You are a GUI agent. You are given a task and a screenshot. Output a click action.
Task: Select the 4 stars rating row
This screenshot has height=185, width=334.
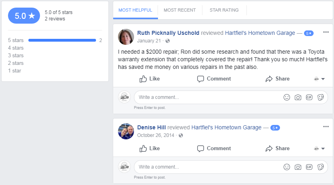point(16,48)
